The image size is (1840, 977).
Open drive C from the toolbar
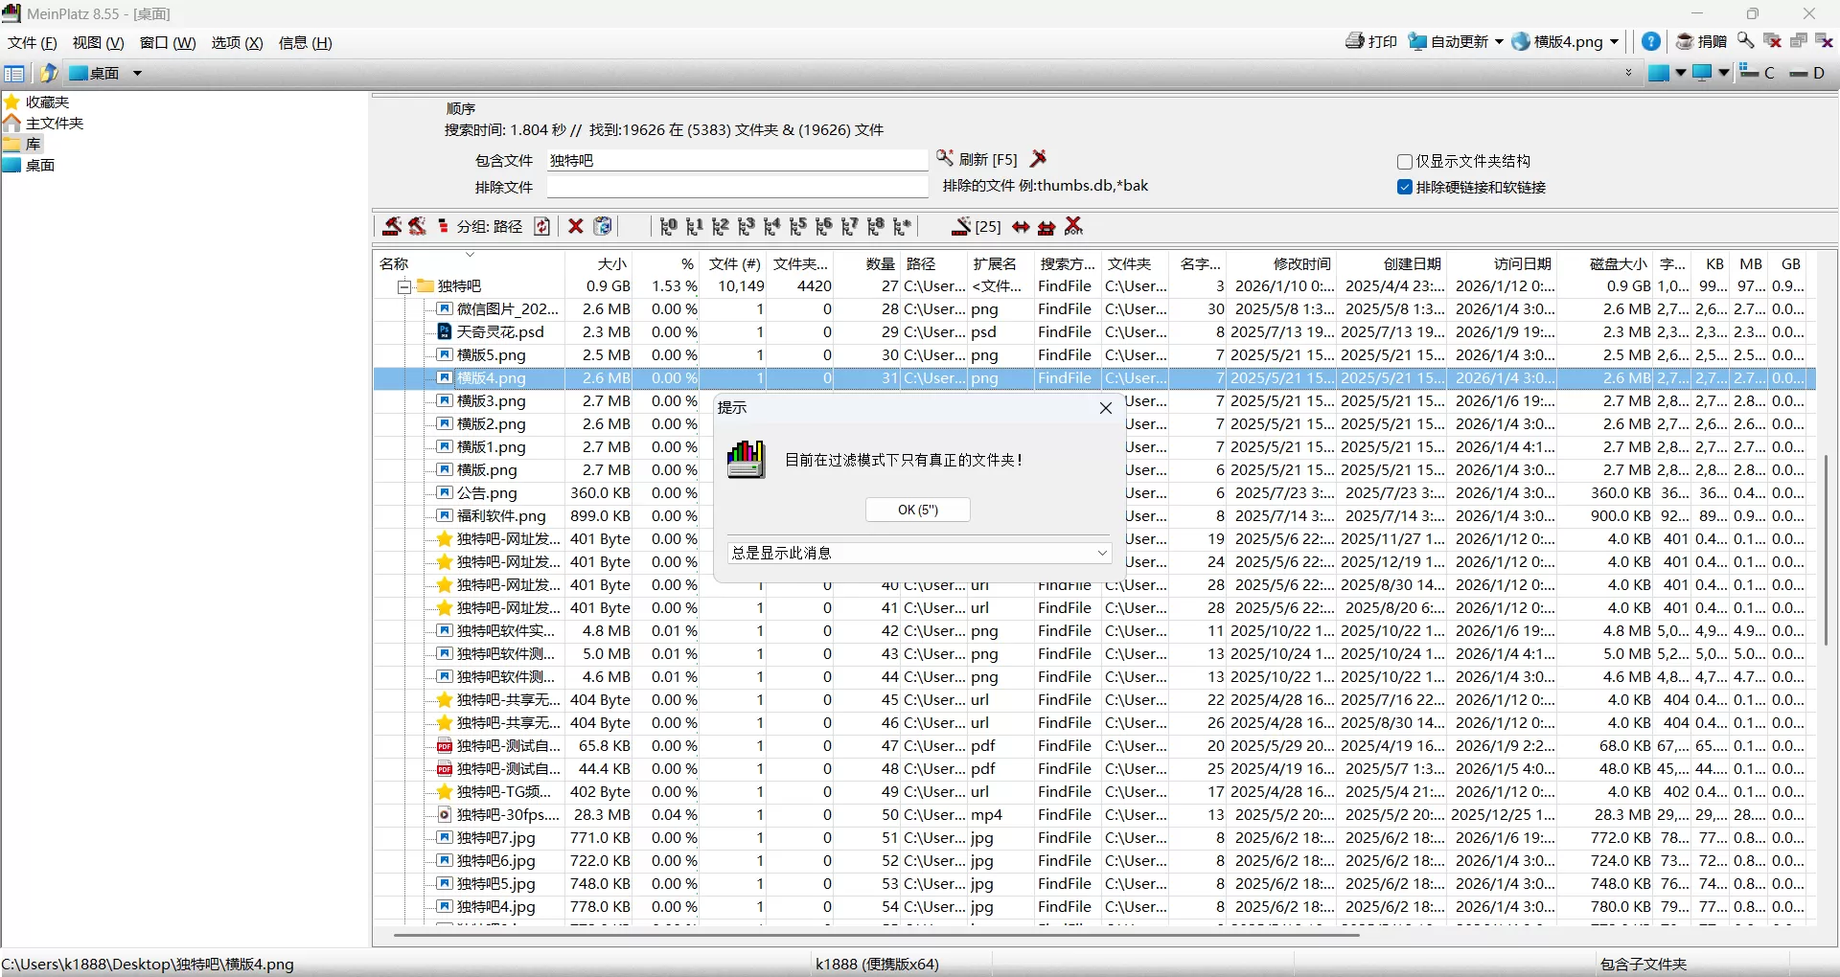click(1758, 73)
